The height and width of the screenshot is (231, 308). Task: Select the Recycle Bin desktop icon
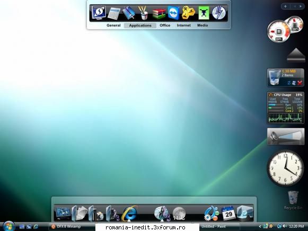pos(293,200)
